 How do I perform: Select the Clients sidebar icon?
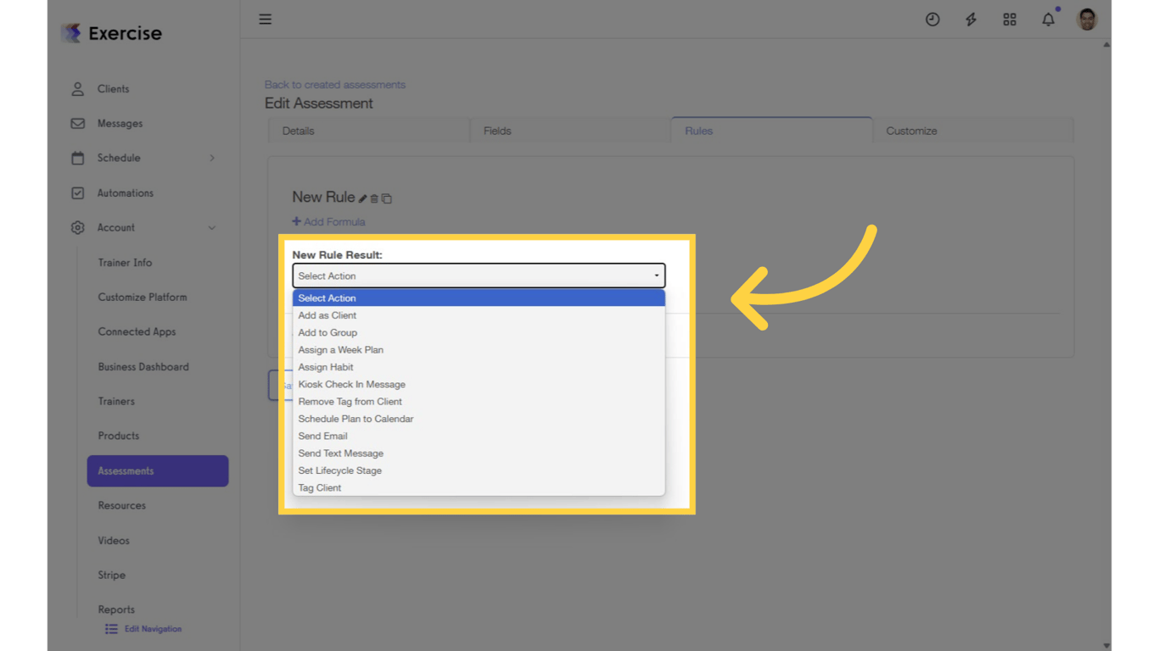click(x=76, y=88)
